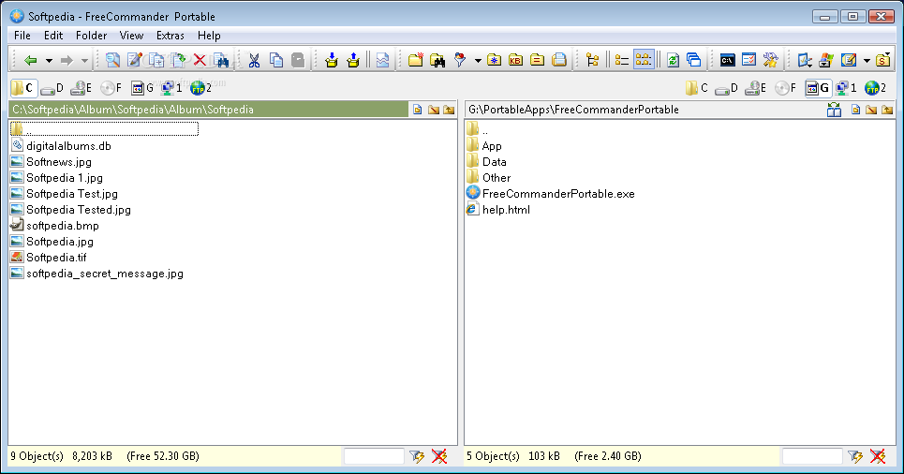
Task: Switch to details list view icon
Action: tap(621, 60)
